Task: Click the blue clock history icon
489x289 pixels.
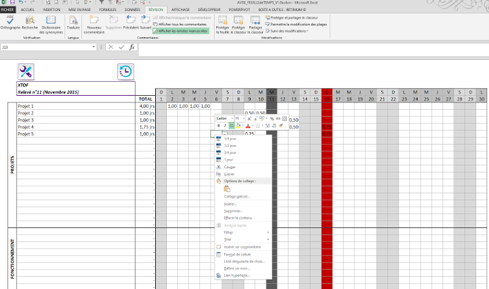Action: click(125, 71)
